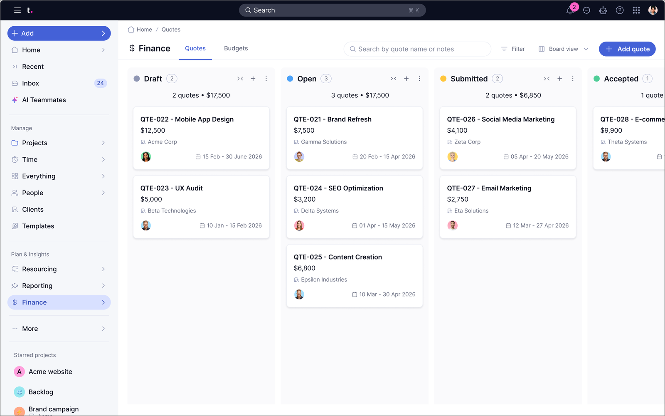Click the Add button in sidebar
This screenshot has width=665, height=416.
click(x=59, y=33)
